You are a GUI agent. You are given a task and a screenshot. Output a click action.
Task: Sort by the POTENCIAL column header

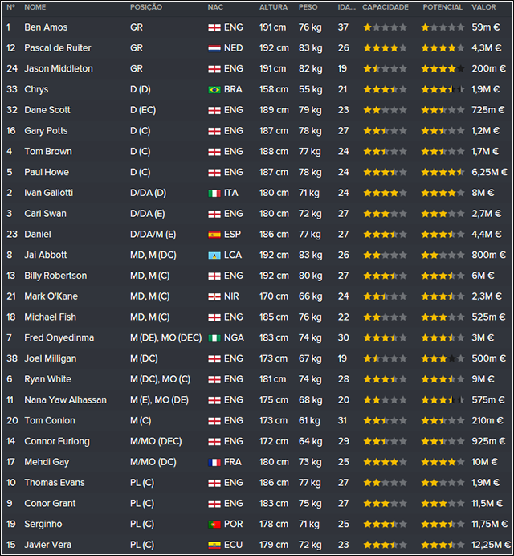pyautogui.click(x=443, y=7)
